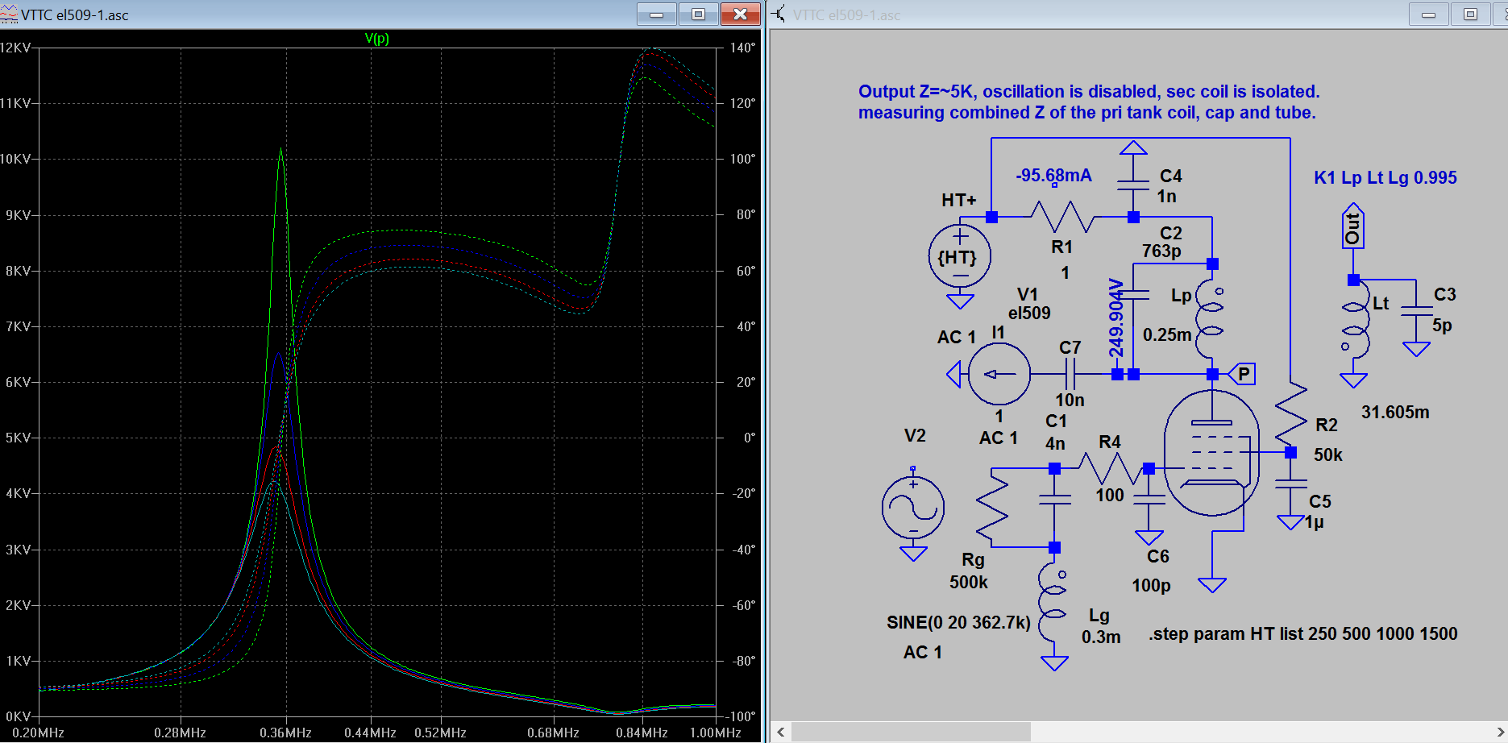This screenshot has width=1508, height=743.
Task: Select inductor Lp coil symbol
Action: pyautogui.click(x=1210, y=320)
